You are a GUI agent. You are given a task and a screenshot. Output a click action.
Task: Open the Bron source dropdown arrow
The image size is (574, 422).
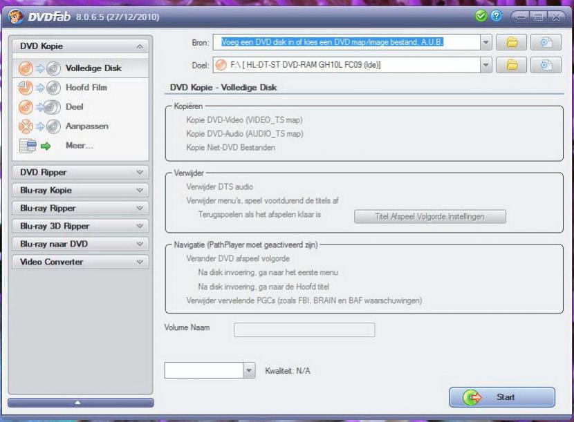pos(485,42)
